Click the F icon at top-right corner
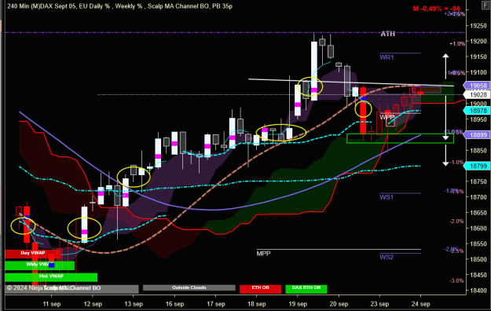491x311 pixels. [x=486, y=5]
